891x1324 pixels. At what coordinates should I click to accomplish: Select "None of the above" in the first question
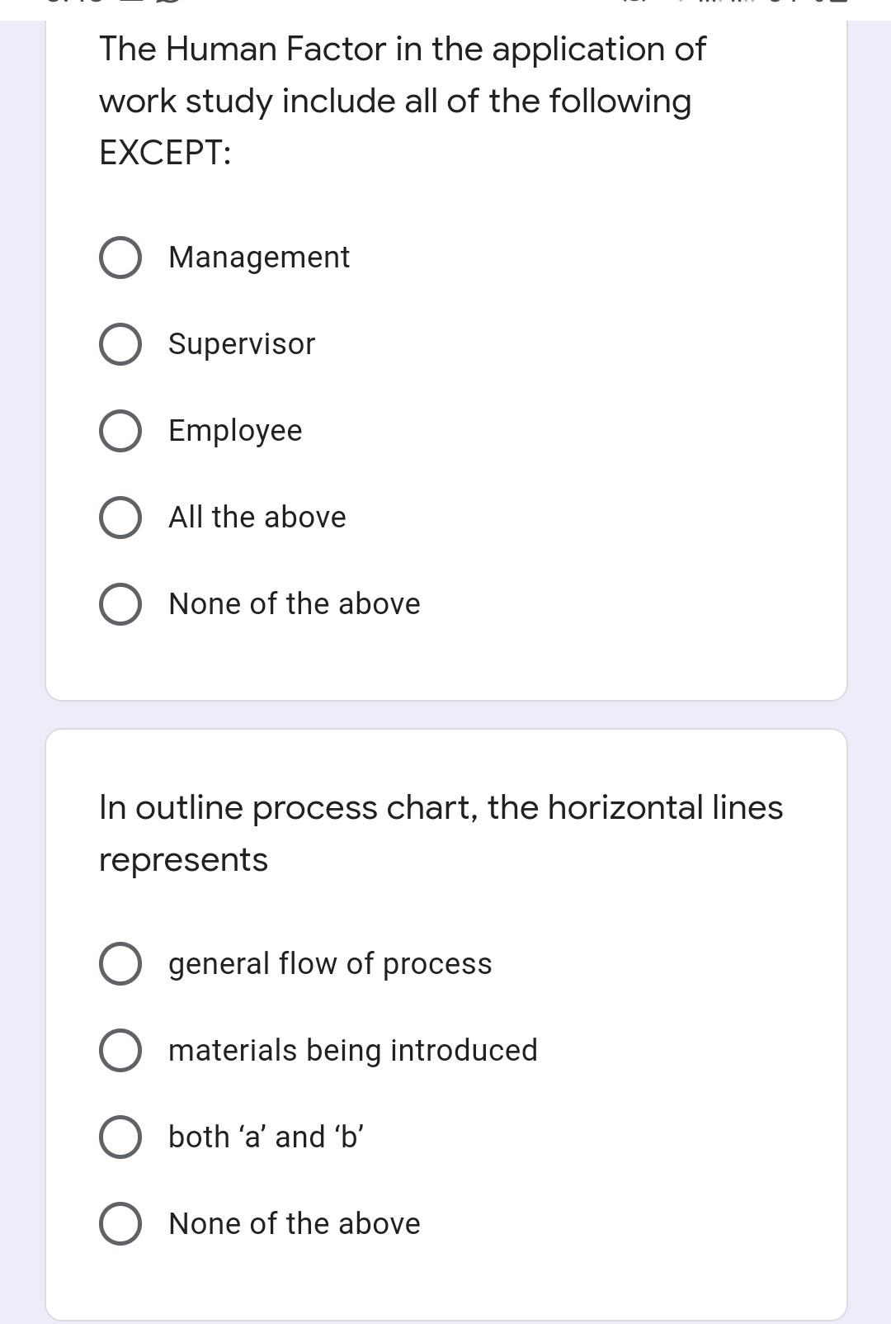pyautogui.click(x=120, y=603)
